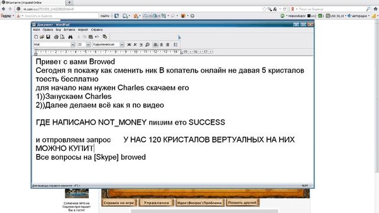Toggle bold formatting (Ж)
379x213 pixels.
[x=129, y=44]
